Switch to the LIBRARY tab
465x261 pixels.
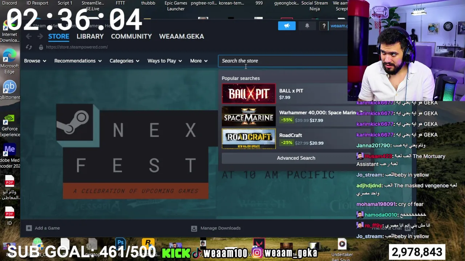point(90,36)
